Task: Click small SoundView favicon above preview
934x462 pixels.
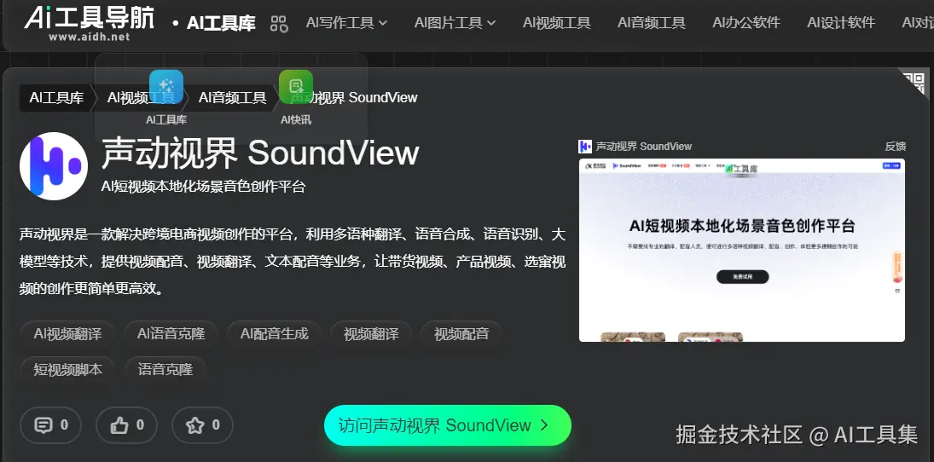Action: [x=585, y=147]
